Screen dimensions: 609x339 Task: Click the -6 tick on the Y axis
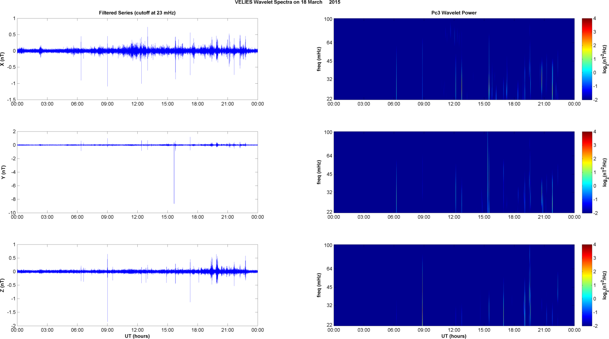(x=13, y=186)
